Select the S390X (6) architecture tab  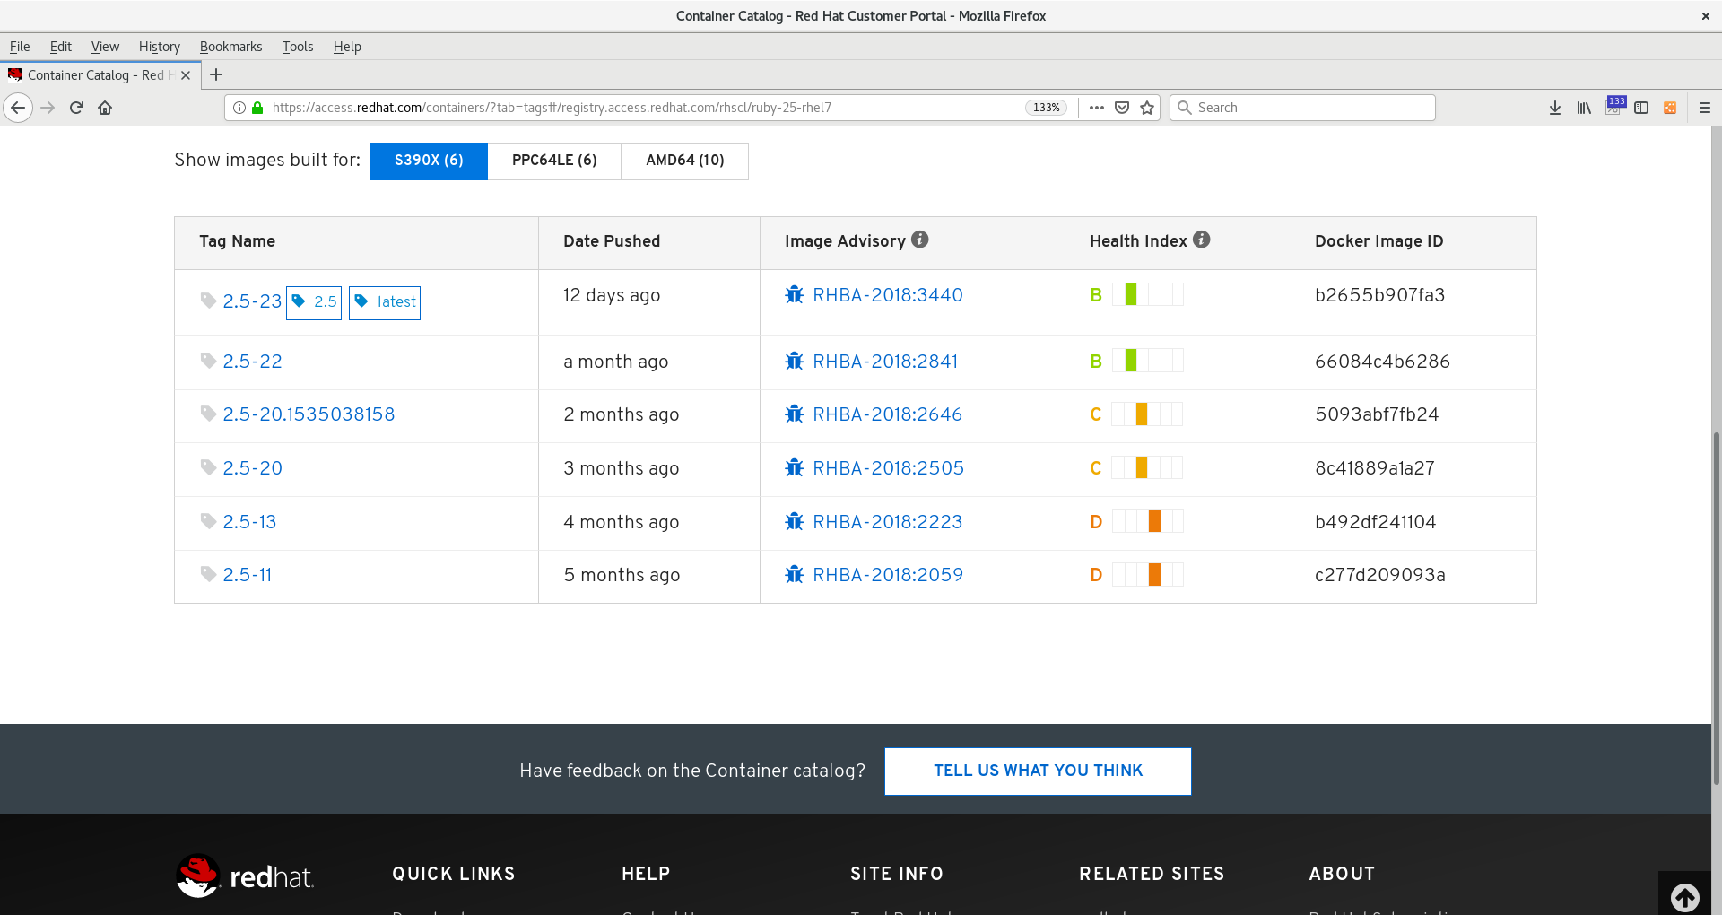(429, 161)
